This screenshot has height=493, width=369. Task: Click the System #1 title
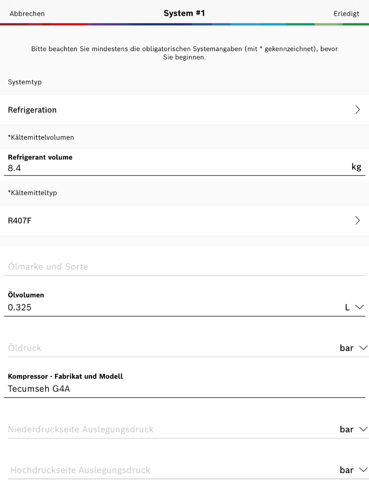tap(184, 13)
